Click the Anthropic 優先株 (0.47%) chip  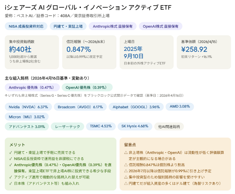point(31,87)
